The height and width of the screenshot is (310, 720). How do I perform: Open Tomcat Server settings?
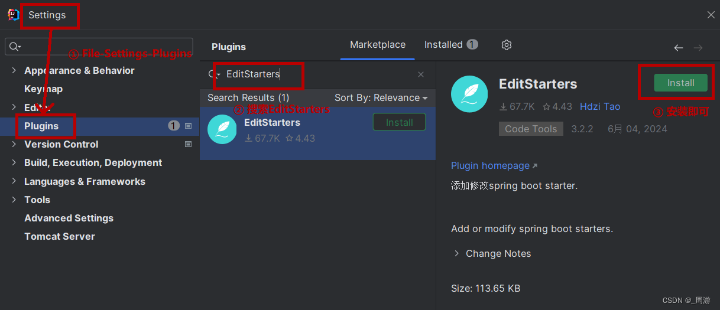point(60,236)
